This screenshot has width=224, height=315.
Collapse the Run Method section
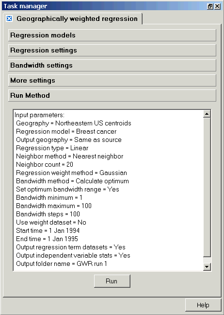(112, 95)
